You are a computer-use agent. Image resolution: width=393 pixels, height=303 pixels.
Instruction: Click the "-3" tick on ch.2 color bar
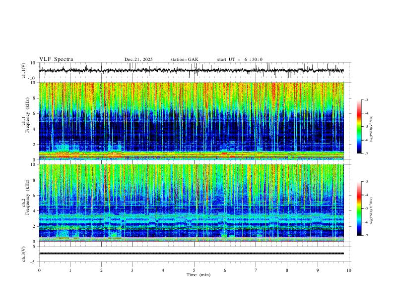[366, 182]
